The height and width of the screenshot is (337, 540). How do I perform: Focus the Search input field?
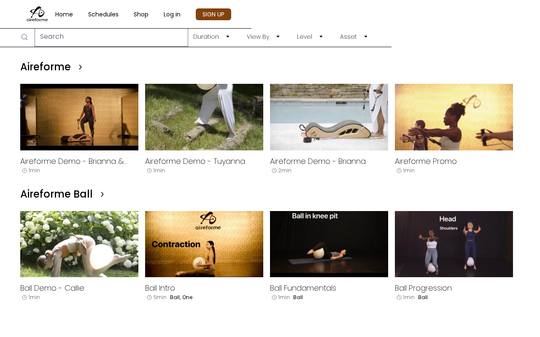pyautogui.click(x=111, y=37)
